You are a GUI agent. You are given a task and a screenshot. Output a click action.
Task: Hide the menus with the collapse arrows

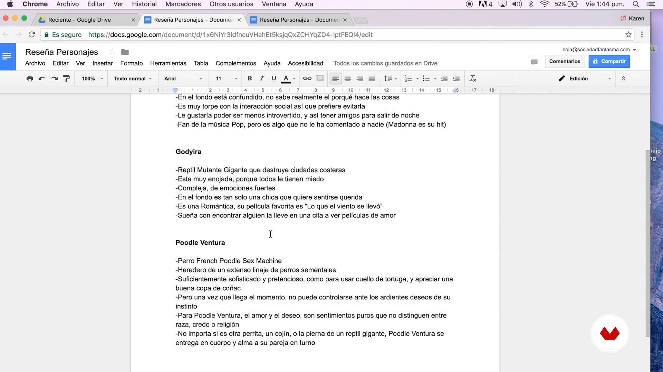tap(623, 79)
